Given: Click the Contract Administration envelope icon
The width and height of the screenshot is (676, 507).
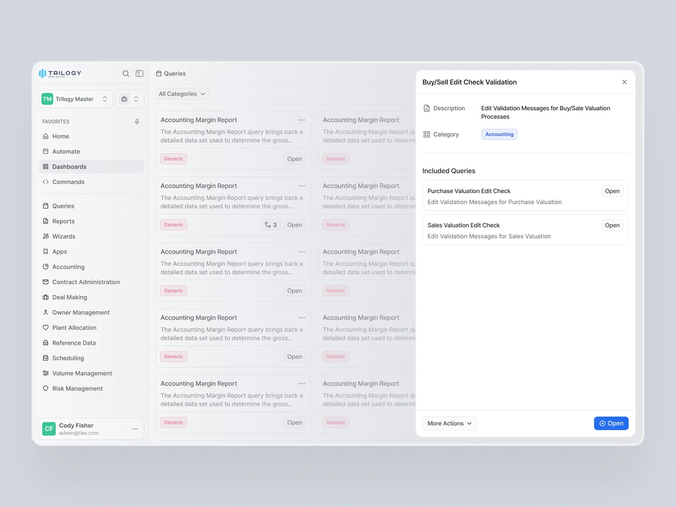Looking at the screenshot, I should [46, 282].
